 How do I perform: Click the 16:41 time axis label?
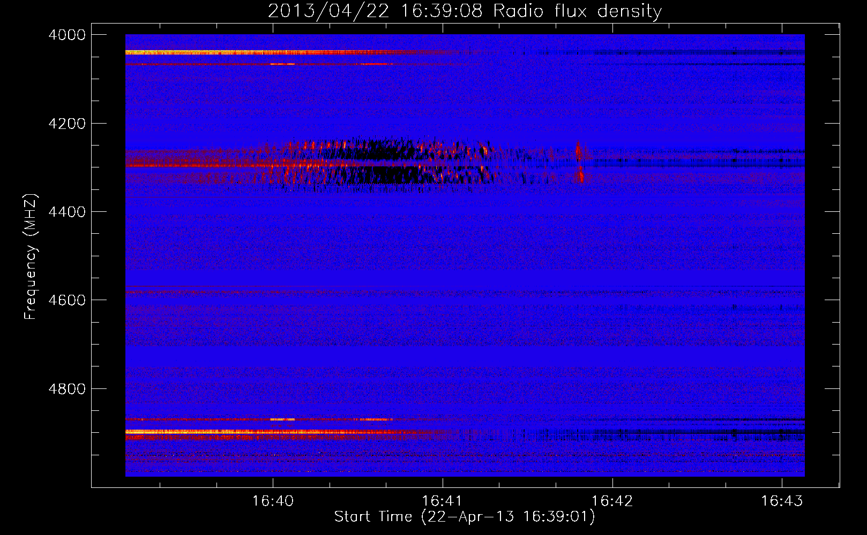point(442,501)
